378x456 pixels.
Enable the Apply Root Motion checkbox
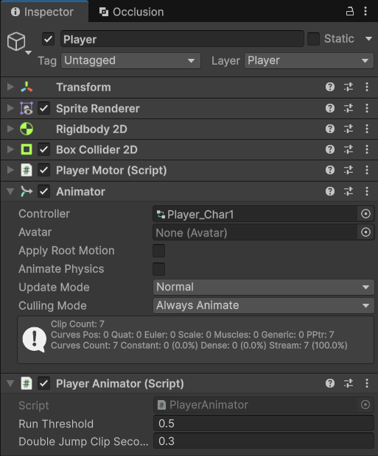(159, 251)
